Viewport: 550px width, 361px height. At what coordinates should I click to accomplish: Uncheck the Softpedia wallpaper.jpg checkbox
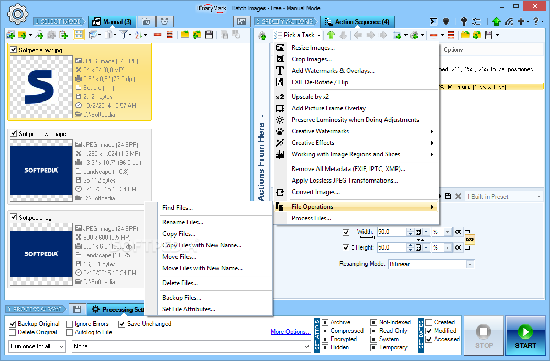(x=13, y=133)
